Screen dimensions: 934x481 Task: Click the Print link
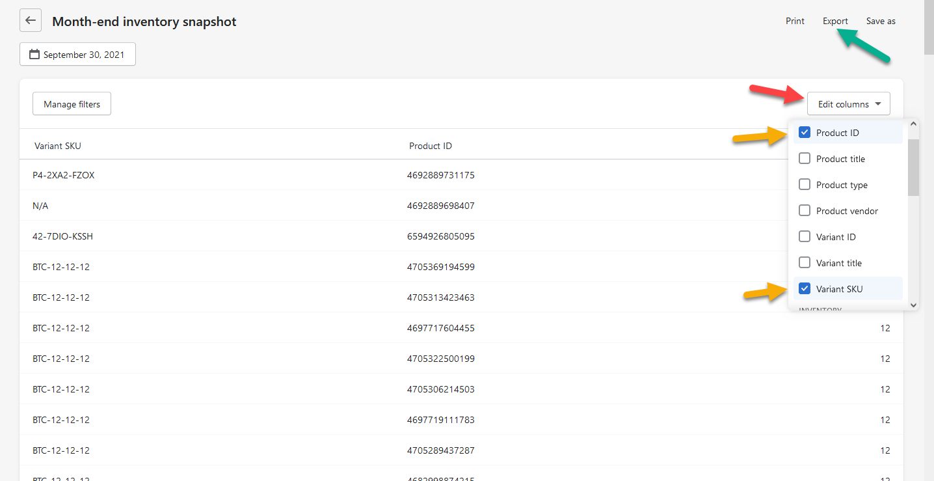click(x=795, y=21)
